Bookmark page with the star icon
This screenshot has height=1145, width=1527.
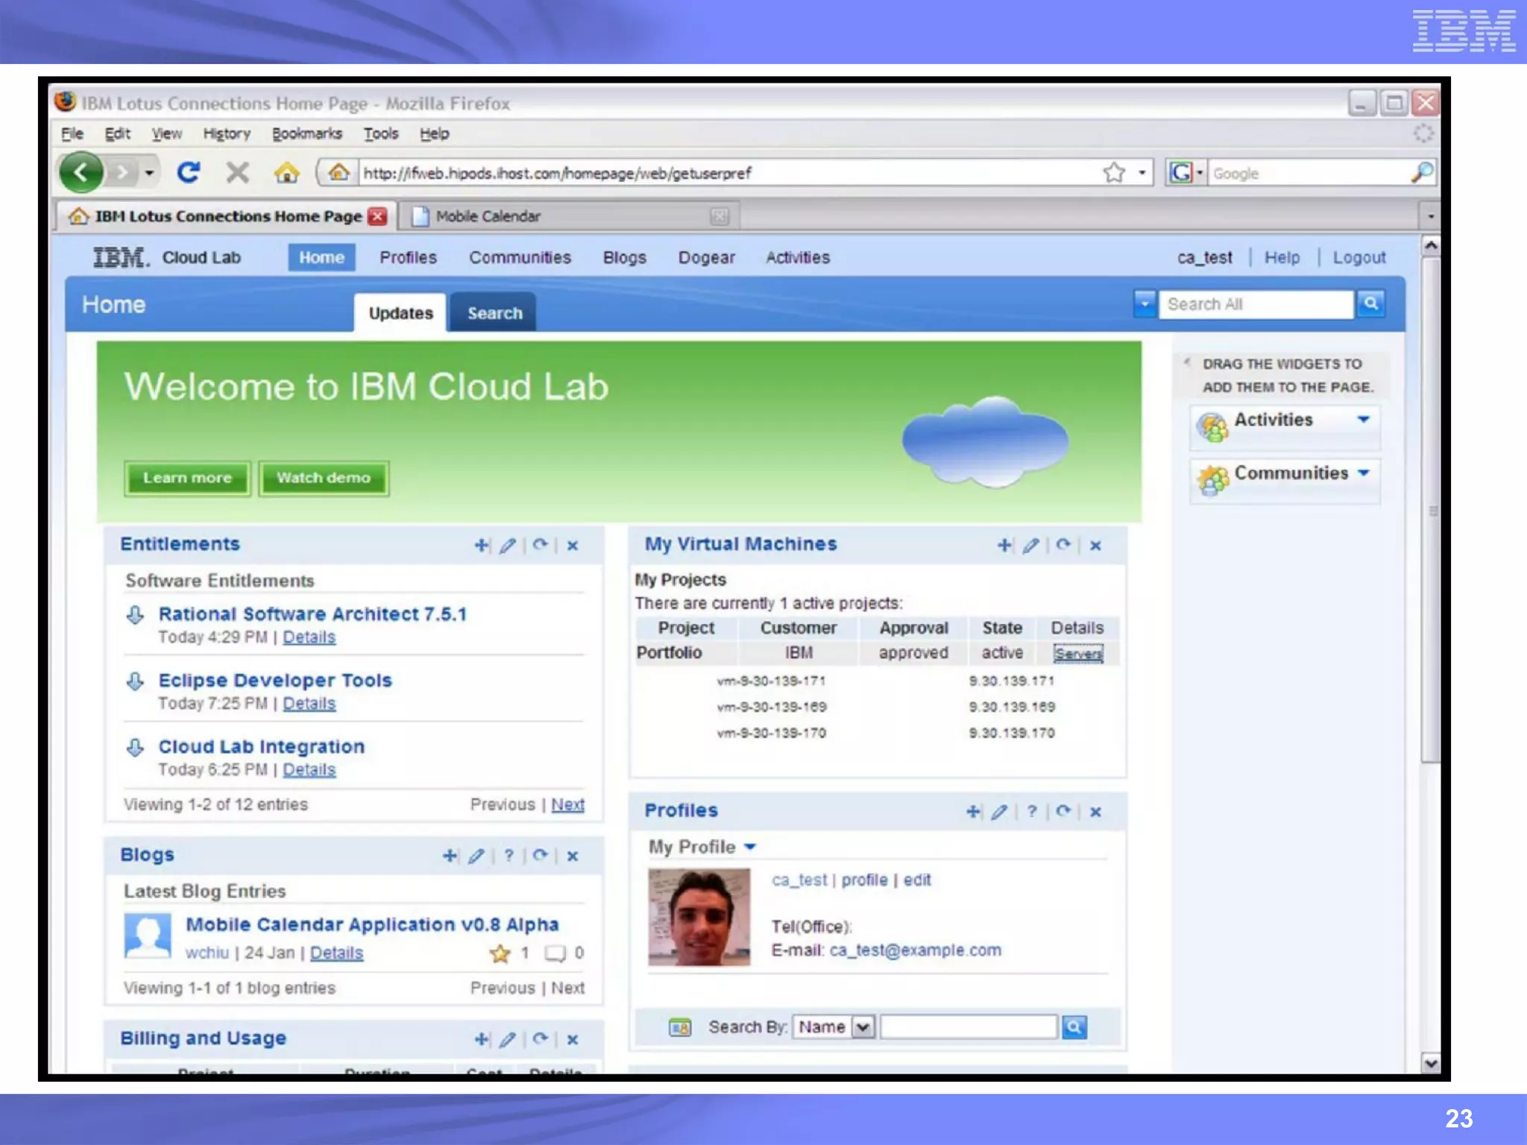(1114, 173)
